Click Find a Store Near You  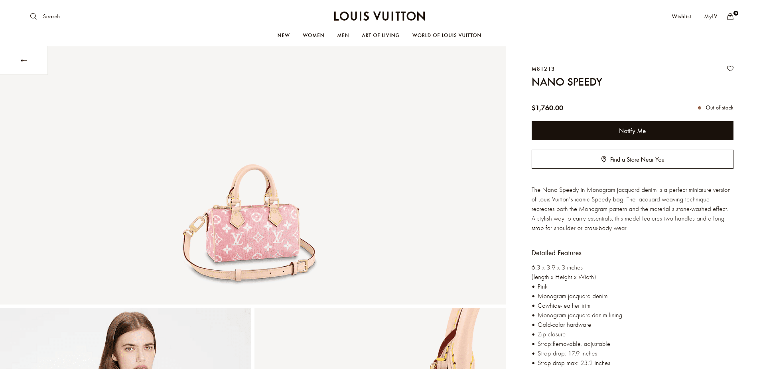point(632,159)
